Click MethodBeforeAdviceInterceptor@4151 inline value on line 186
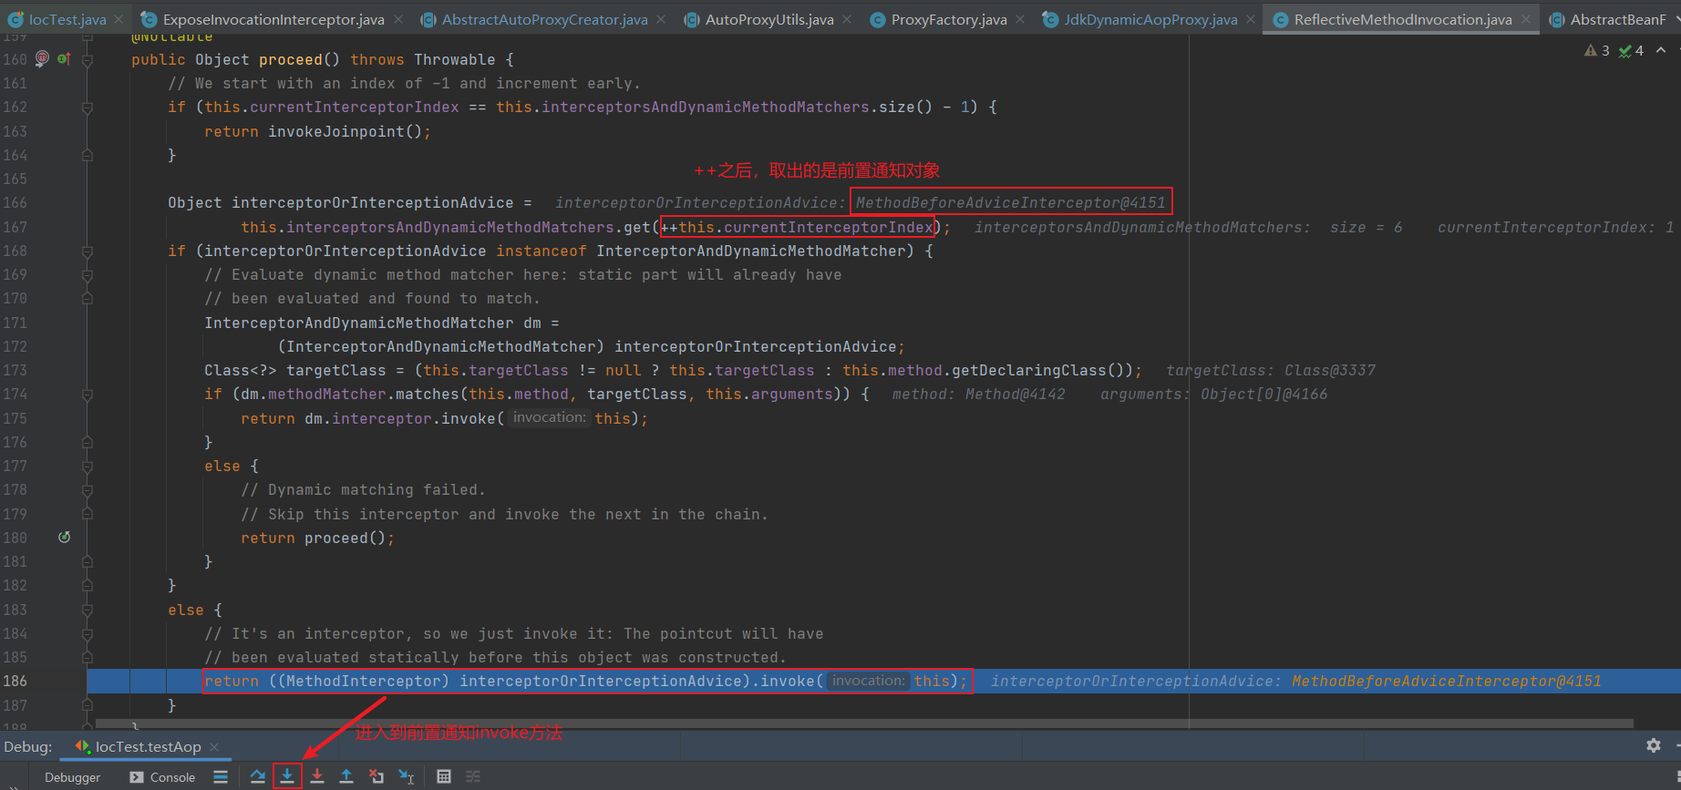The image size is (1681, 790). pos(1446,681)
